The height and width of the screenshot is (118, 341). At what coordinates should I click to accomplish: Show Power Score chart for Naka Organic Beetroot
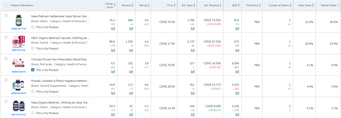[x=113, y=114]
